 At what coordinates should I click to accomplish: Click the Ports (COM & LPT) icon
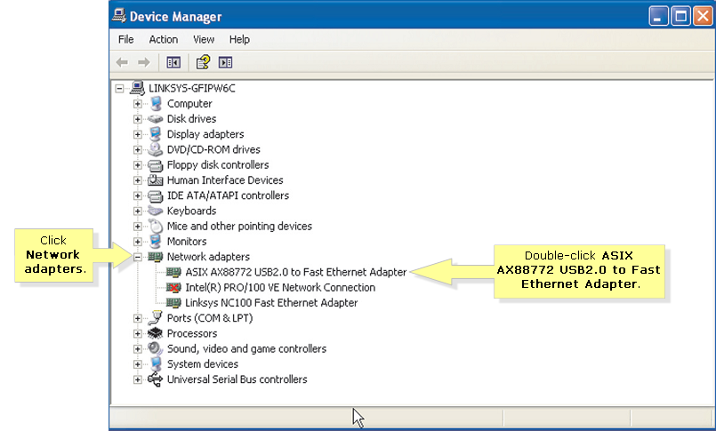coord(156,318)
